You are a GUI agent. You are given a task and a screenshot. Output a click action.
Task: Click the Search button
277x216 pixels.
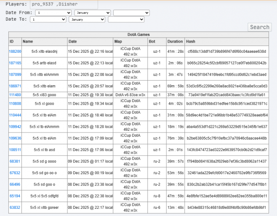[x=260, y=27]
